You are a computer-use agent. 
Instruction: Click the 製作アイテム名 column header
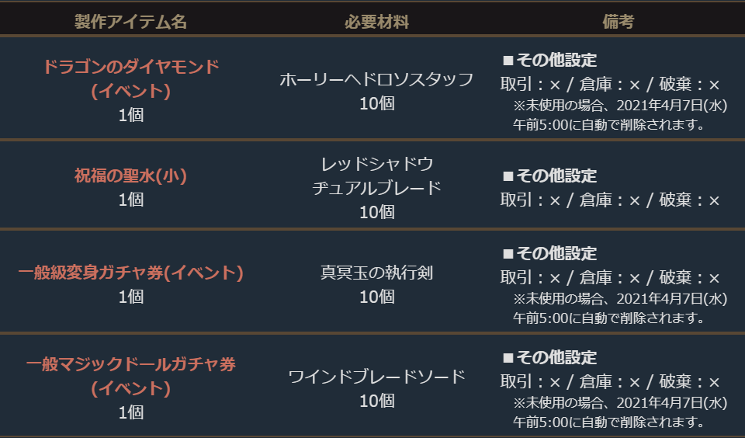(x=130, y=23)
